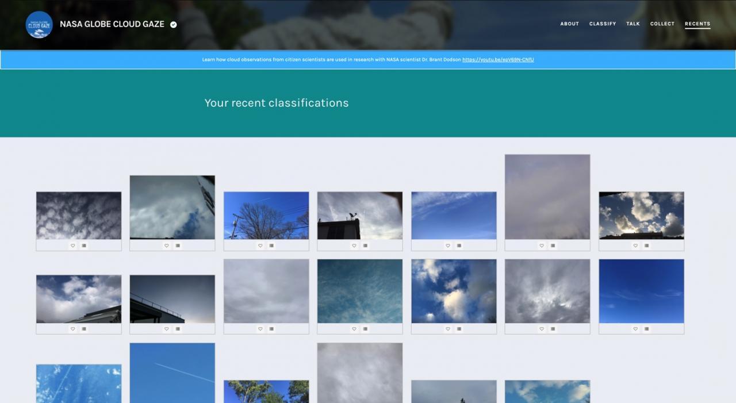Add rooftop weathervane photo to a collection

pyautogui.click(x=365, y=245)
